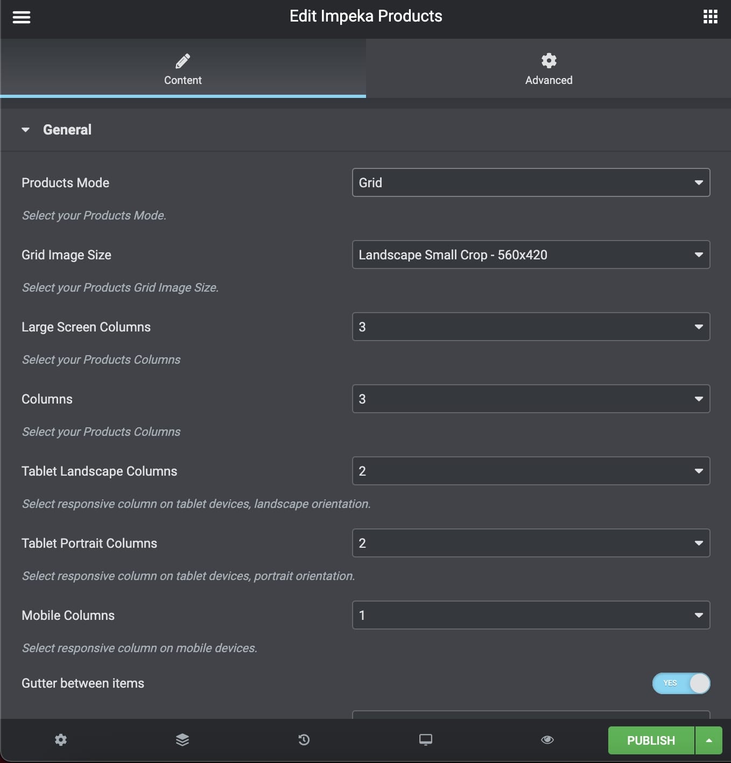Viewport: 731px width, 763px height.
Task: Disable the Gutter between items toggle
Action: click(x=681, y=683)
